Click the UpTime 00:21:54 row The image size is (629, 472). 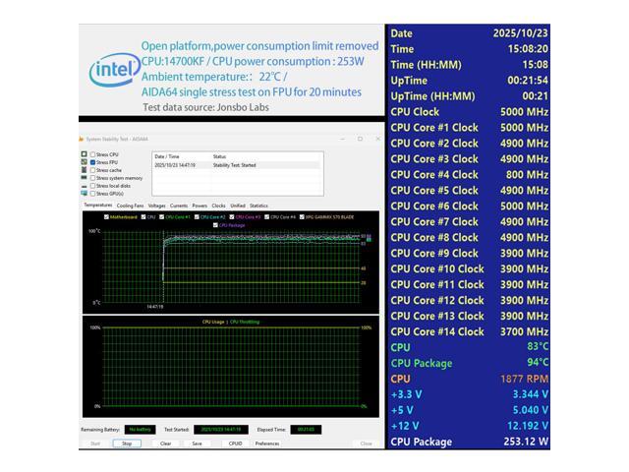tap(469, 81)
